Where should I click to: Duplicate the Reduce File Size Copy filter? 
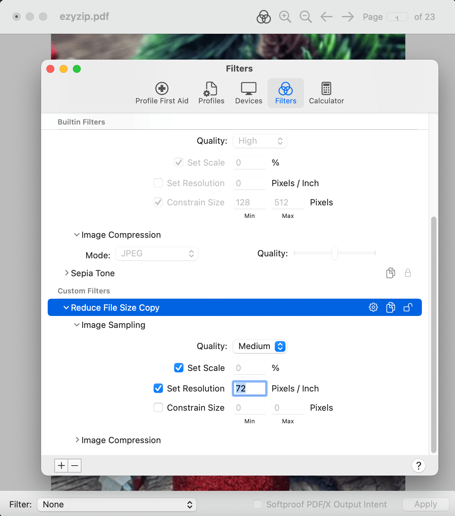[390, 307]
